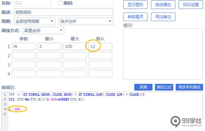Viewport: 205px width, 131px height.
Task: Run the 回测 backtest button
Action: click(x=143, y=87)
